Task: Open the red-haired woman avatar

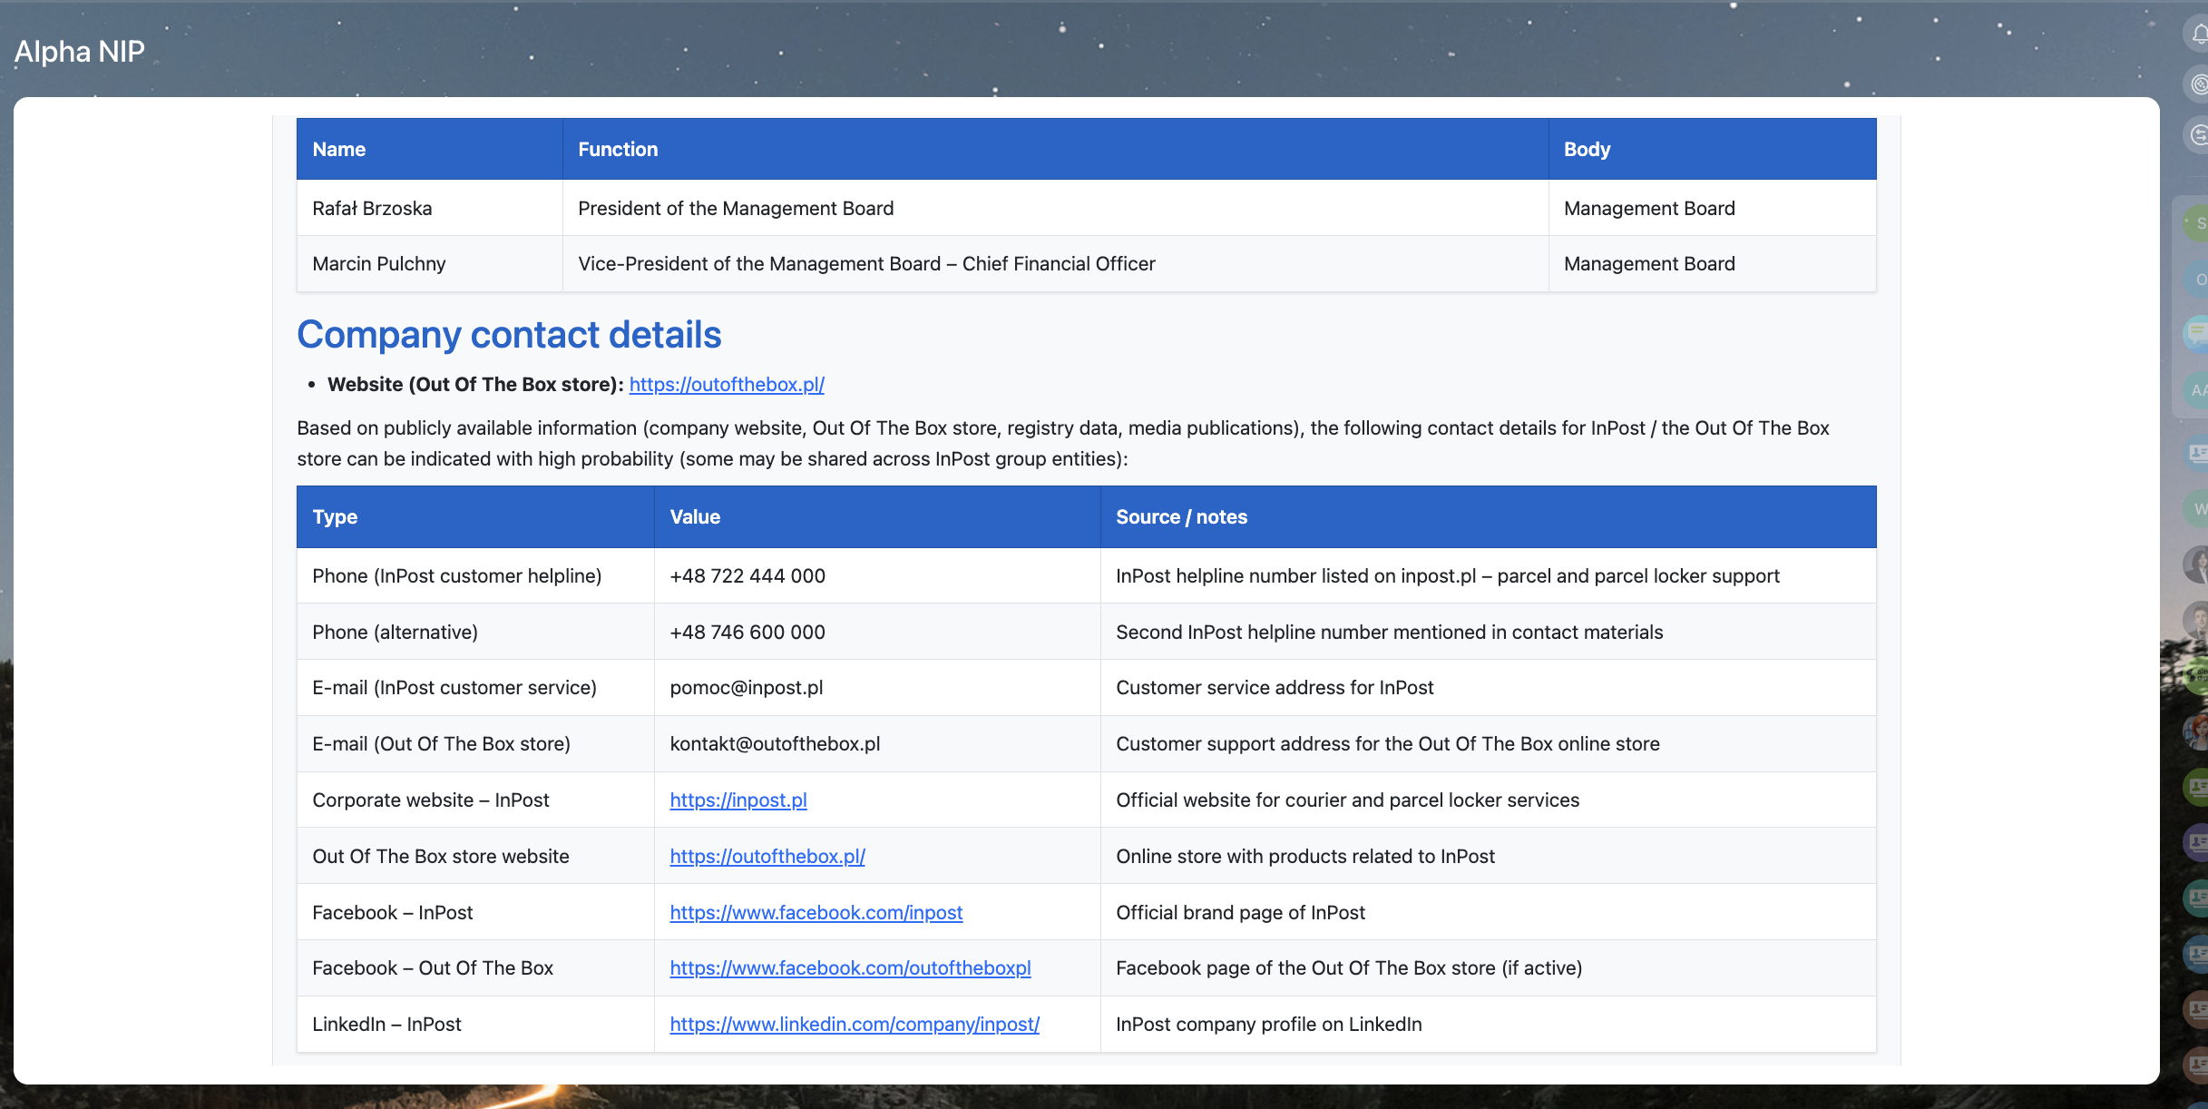Action: 2198,731
